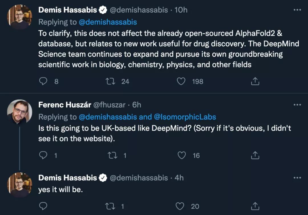Open the blue @demishassabis reply link in the first tweet
308x215 pixels.
(x=108, y=22)
